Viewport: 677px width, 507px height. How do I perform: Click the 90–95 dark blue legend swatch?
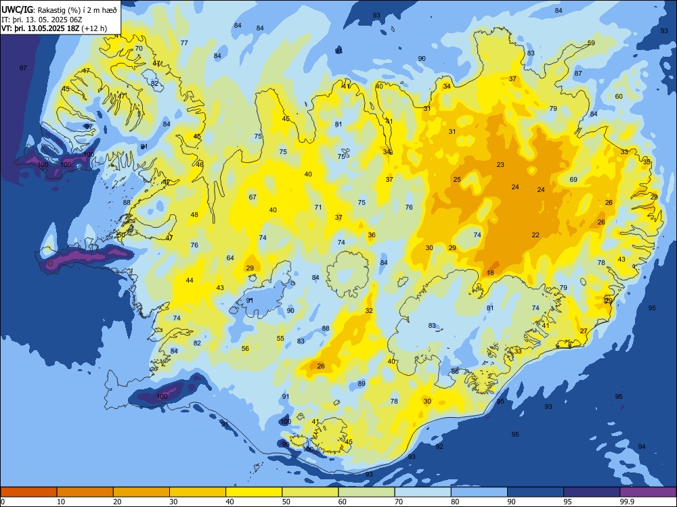(x=536, y=492)
